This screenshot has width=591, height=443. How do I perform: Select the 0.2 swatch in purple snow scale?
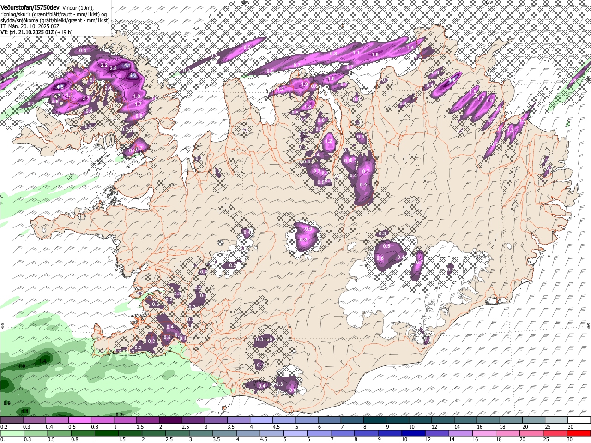click(x=12, y=420)
